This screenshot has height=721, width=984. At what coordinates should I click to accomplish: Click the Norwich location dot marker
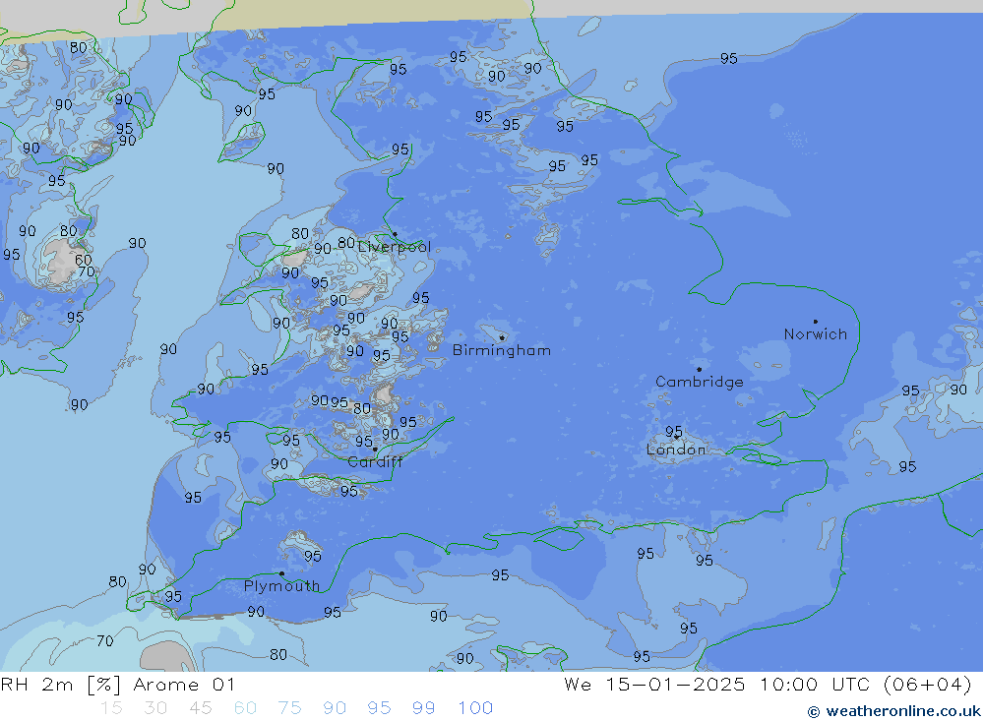pos(815,322)
